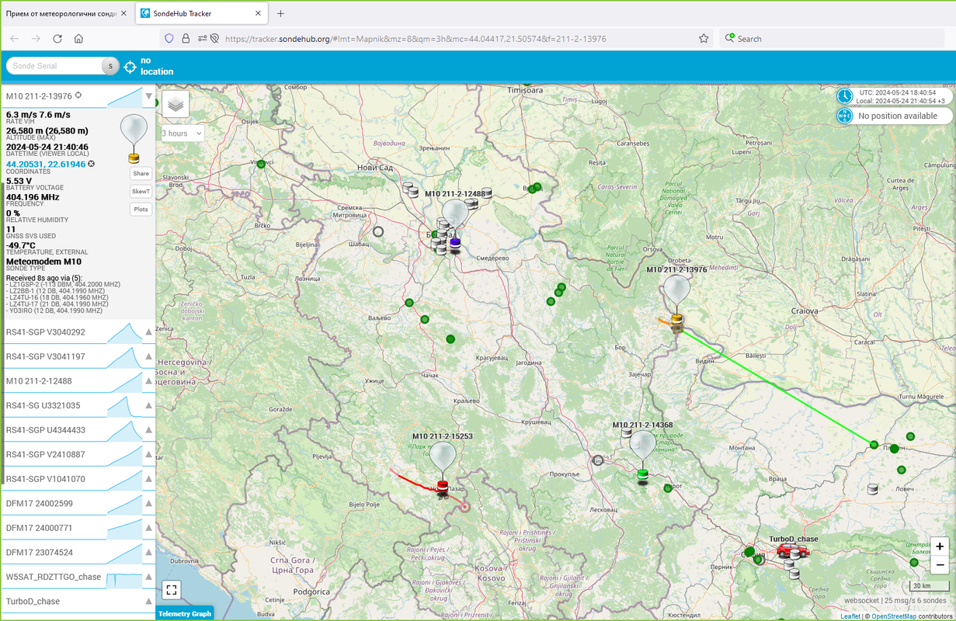This screenshot has width=956, height=621.
Task: Click the sonde search 's' button
Action: click(110, 66)
